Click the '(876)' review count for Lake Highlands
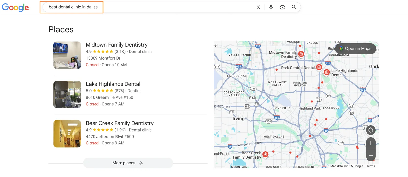 119,91
